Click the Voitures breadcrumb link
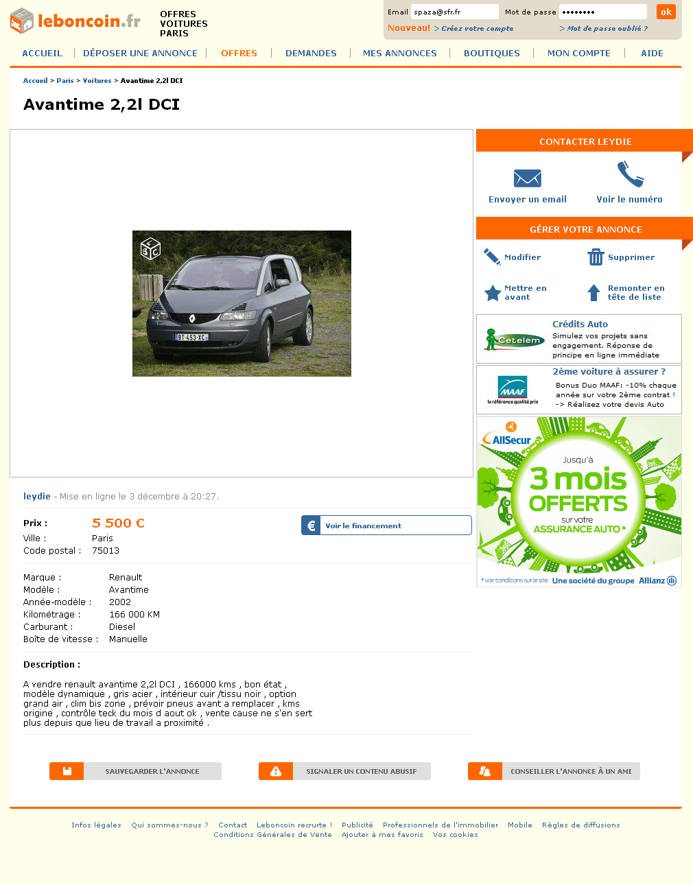Screen dimensions: 693x885 [97, 80]
